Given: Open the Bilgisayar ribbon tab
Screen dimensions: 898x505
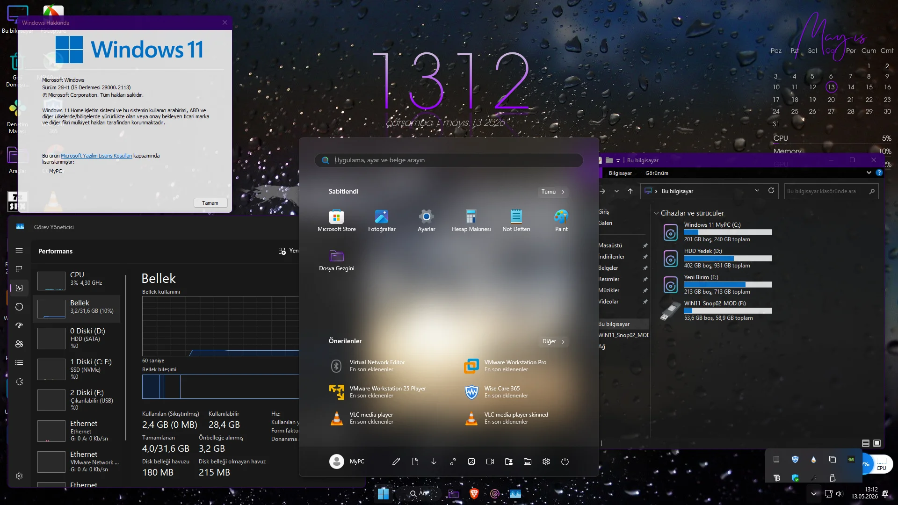Looking at the screenshot, I should [x=620, y=173].
